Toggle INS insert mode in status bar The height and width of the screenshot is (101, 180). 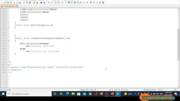[175, 90]
